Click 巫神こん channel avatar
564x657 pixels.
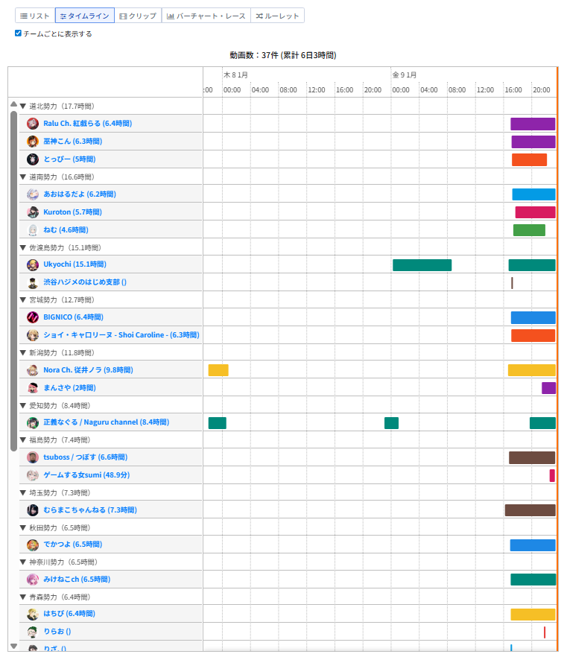point(33,142)
